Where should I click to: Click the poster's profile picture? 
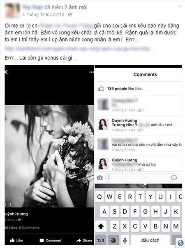click(13, 11)
